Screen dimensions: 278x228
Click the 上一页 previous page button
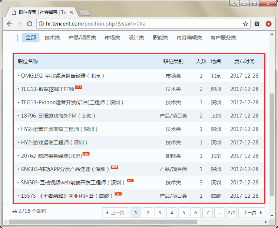point(116,212)
